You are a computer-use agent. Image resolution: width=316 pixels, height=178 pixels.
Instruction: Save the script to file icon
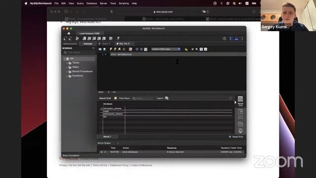[x=104, y=49]
